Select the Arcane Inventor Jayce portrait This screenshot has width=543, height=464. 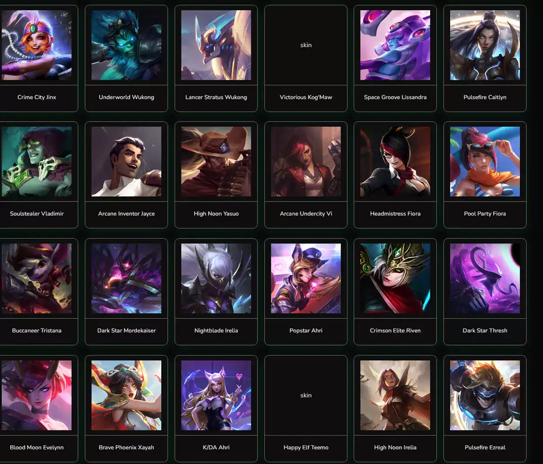pyautogui.click(x=126, y=162)
